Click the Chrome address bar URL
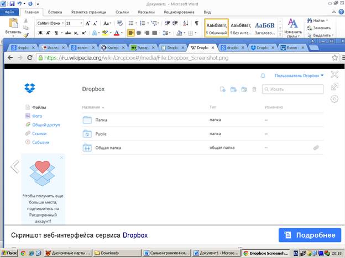 point(137,58)
